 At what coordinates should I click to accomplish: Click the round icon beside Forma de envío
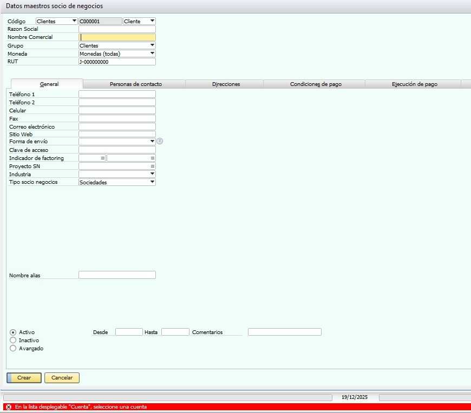pyautogui.click(x=160, y=141)
